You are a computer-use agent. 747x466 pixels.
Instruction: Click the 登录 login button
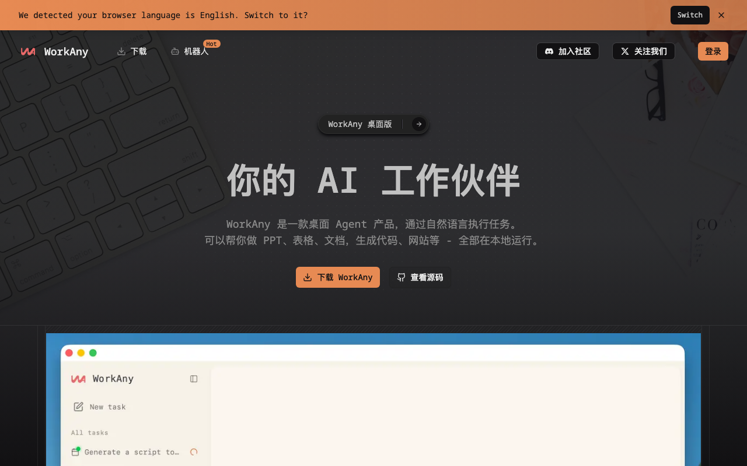pos(713,51)
